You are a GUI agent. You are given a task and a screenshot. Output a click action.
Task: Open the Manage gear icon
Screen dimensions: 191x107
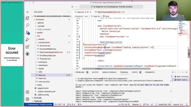tap(27, 99)
